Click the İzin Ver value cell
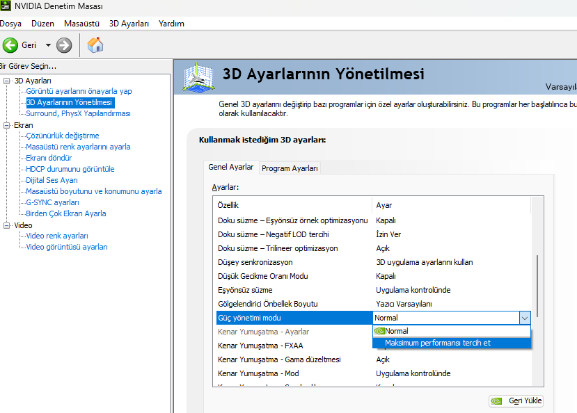The image size is (577, 413). [388, 234]
